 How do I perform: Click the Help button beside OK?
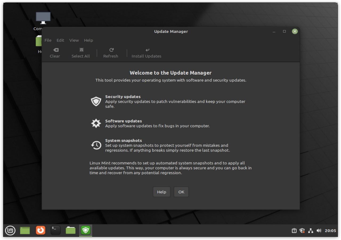[x=161, y=192]
